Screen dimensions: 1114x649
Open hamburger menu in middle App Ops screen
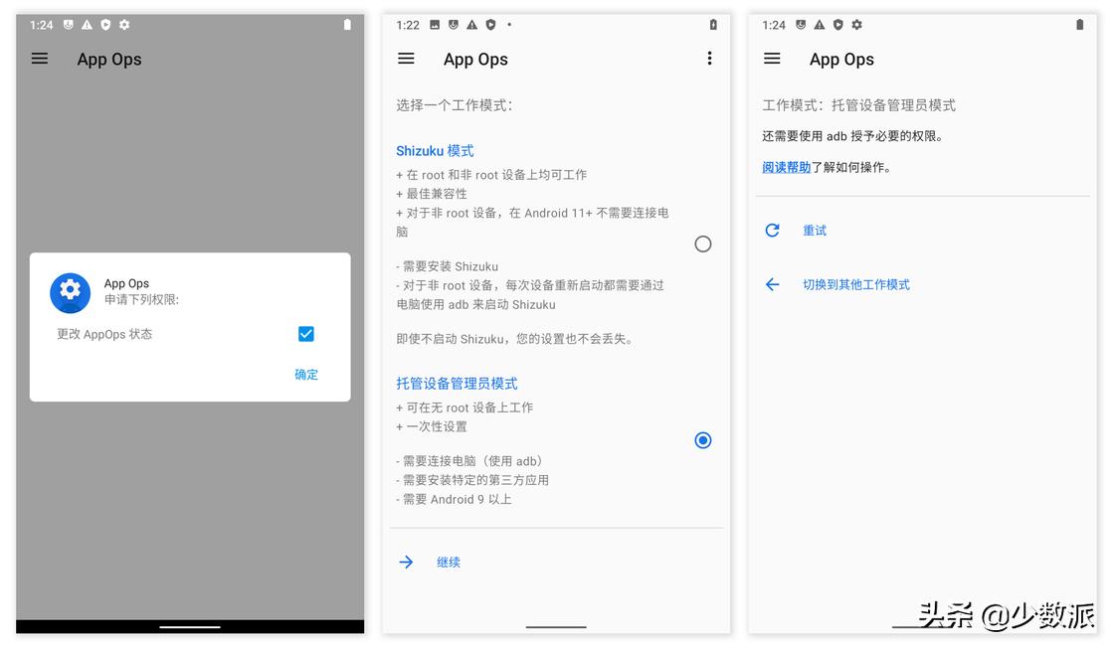click(406, 59)
